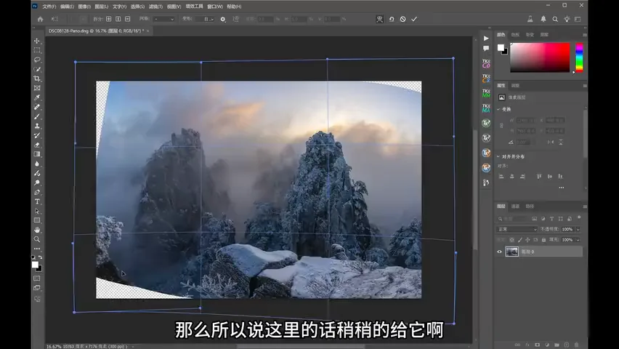Open the 图像(I) menu
This screenshot has height=349, width=619.
click(x=84, y=7)
